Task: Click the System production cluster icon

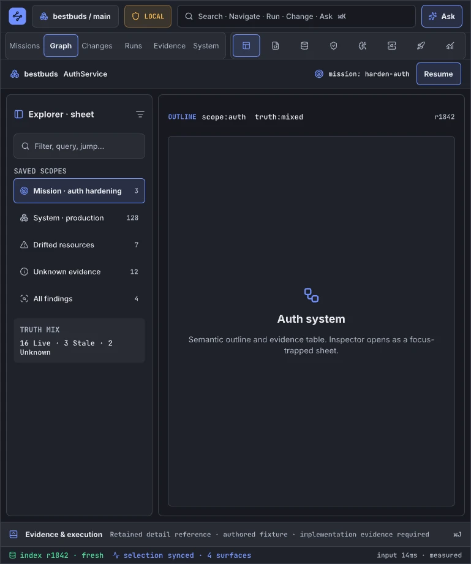Action: 24,217
